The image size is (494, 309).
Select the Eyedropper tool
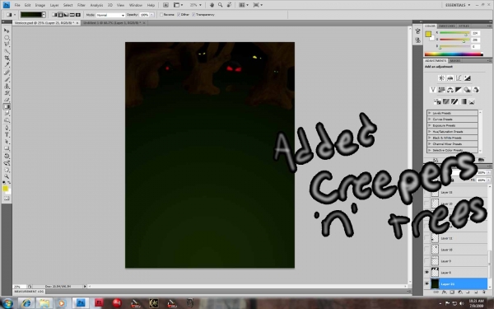pos(7,65)
